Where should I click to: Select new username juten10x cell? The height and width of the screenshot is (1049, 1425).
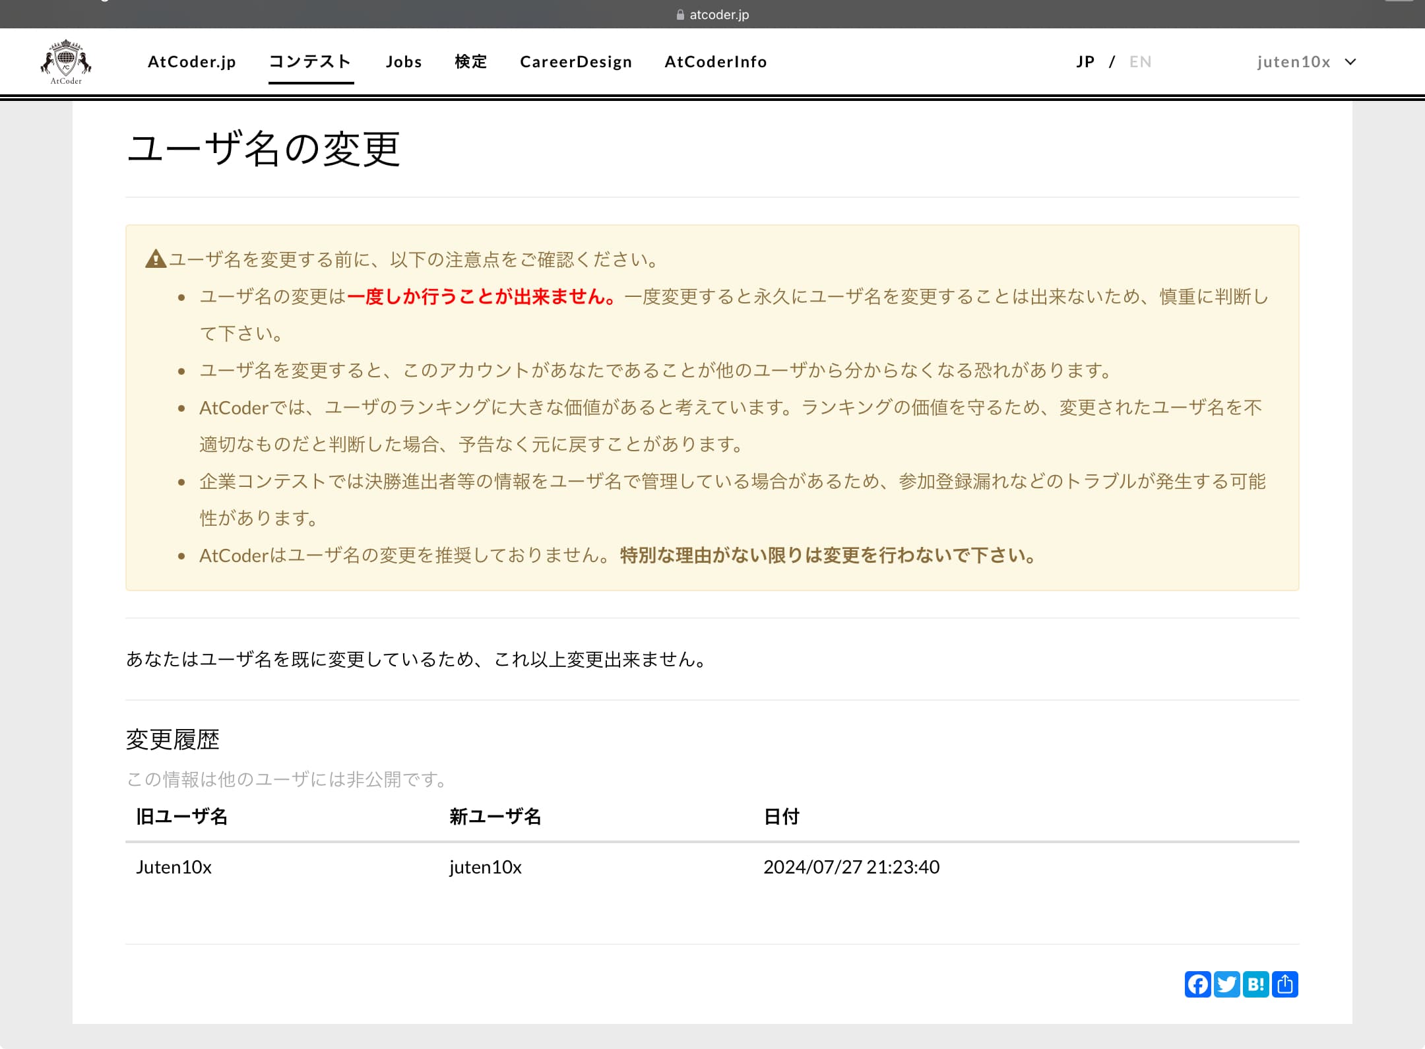point(486,866)
